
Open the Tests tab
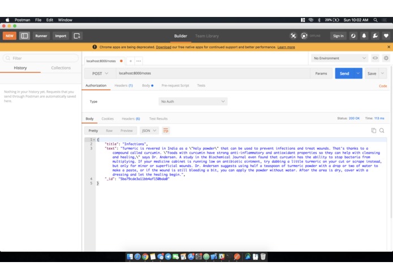click(x=201, y=86)
